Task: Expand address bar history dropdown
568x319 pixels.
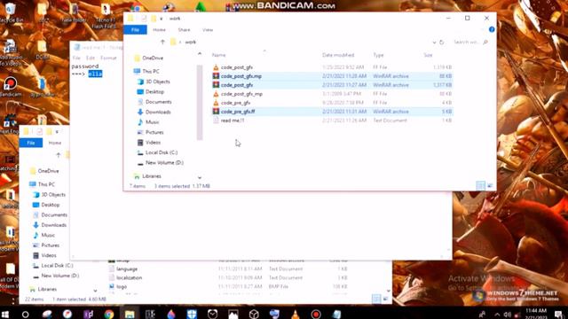Action: click(434, 43)
